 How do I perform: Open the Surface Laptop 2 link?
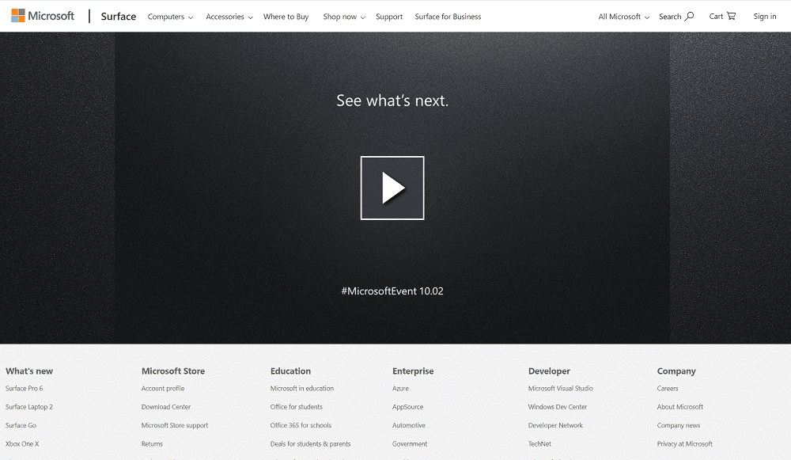point(29,407)
